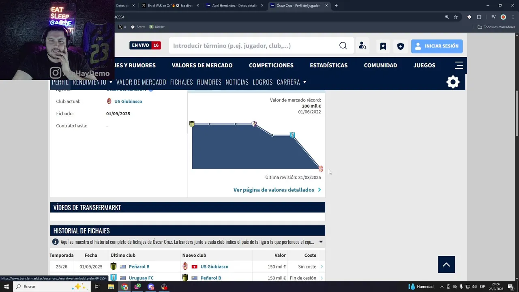Switch to Abel Hernández browser tab
Image resolution: width=519 pixels, height=292 pixels.
click(234, 6)
